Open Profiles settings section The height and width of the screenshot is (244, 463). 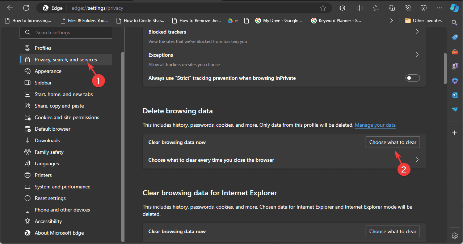coord(66,48)
